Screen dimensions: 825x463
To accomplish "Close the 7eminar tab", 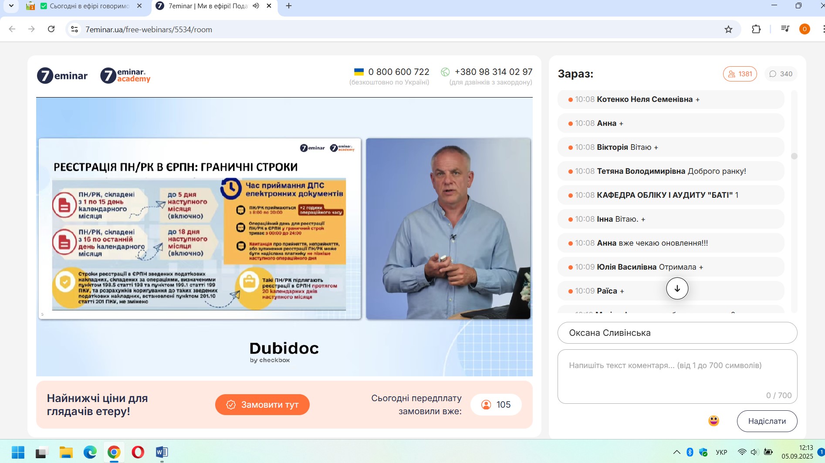I will point(269,6).
